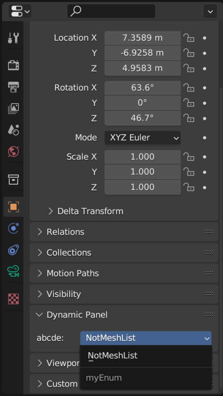Switch to the Render properties tab
The height and width of the screenshot is (396, 223).
pos(13,65)
